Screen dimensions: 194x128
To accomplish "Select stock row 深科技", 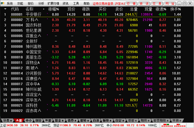I will pos(92,105).
